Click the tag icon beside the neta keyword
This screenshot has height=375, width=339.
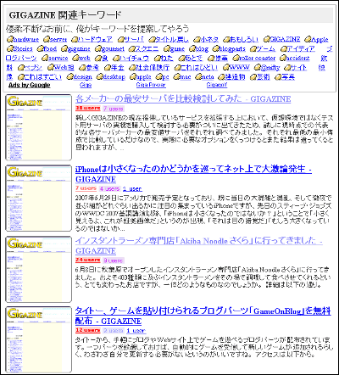[198, 76]
